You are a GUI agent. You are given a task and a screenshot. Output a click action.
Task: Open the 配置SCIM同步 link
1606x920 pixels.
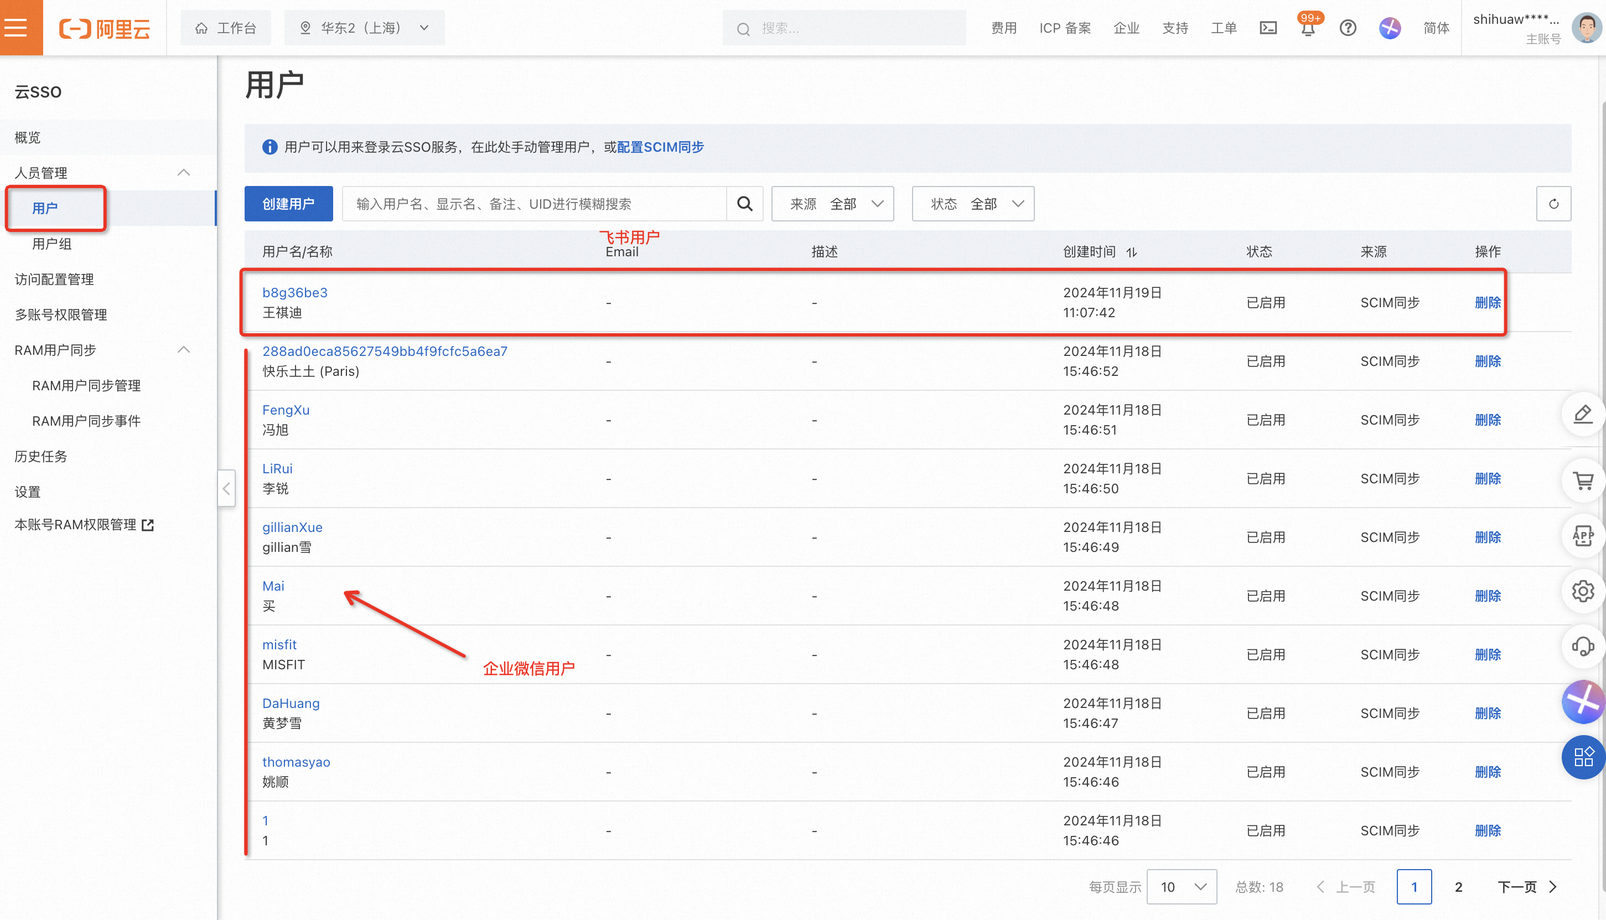pos(660,147)
